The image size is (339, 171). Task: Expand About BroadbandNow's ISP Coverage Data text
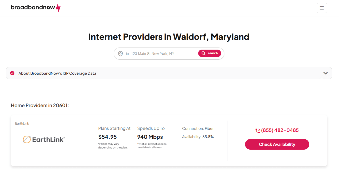point(57,73)
